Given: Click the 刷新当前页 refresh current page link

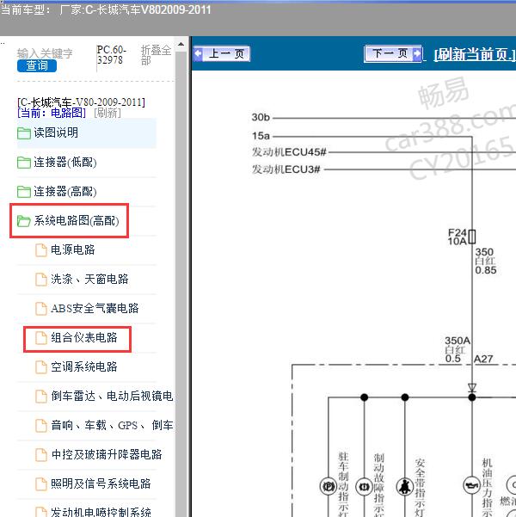Looking at the screenshot, I should click(475, 54).
